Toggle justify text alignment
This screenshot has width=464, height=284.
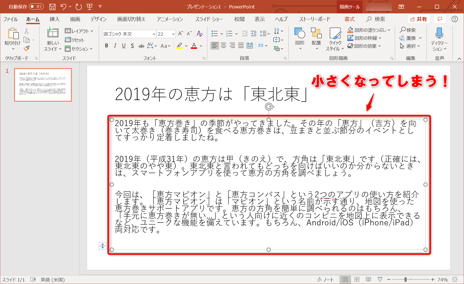241,46
